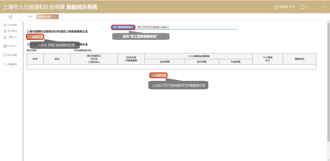The image size is (330, 161).
Task: Open the 改版前门户 old portal link
Action: click(284, 7)
